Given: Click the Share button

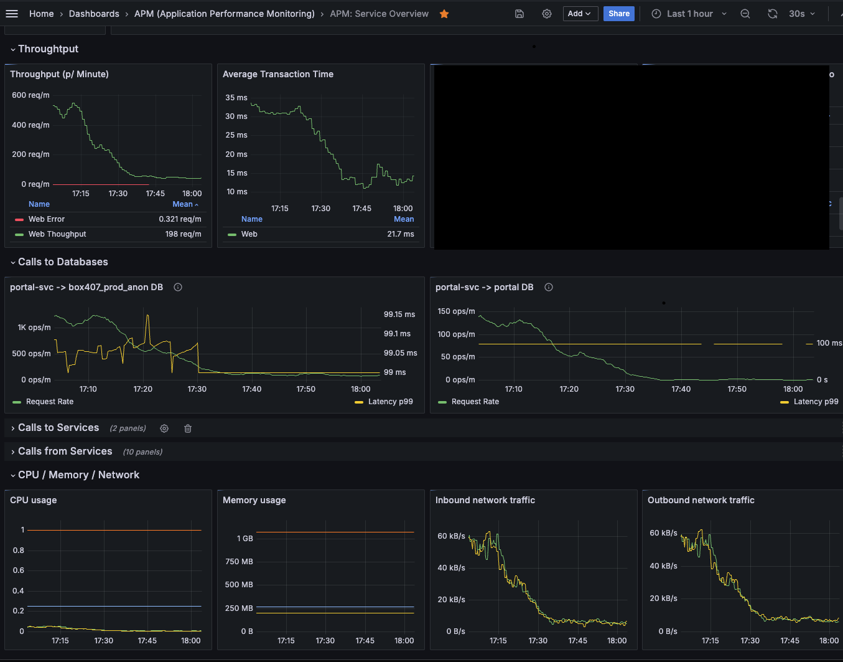Looking at the screenshot, I should [618, 14].
